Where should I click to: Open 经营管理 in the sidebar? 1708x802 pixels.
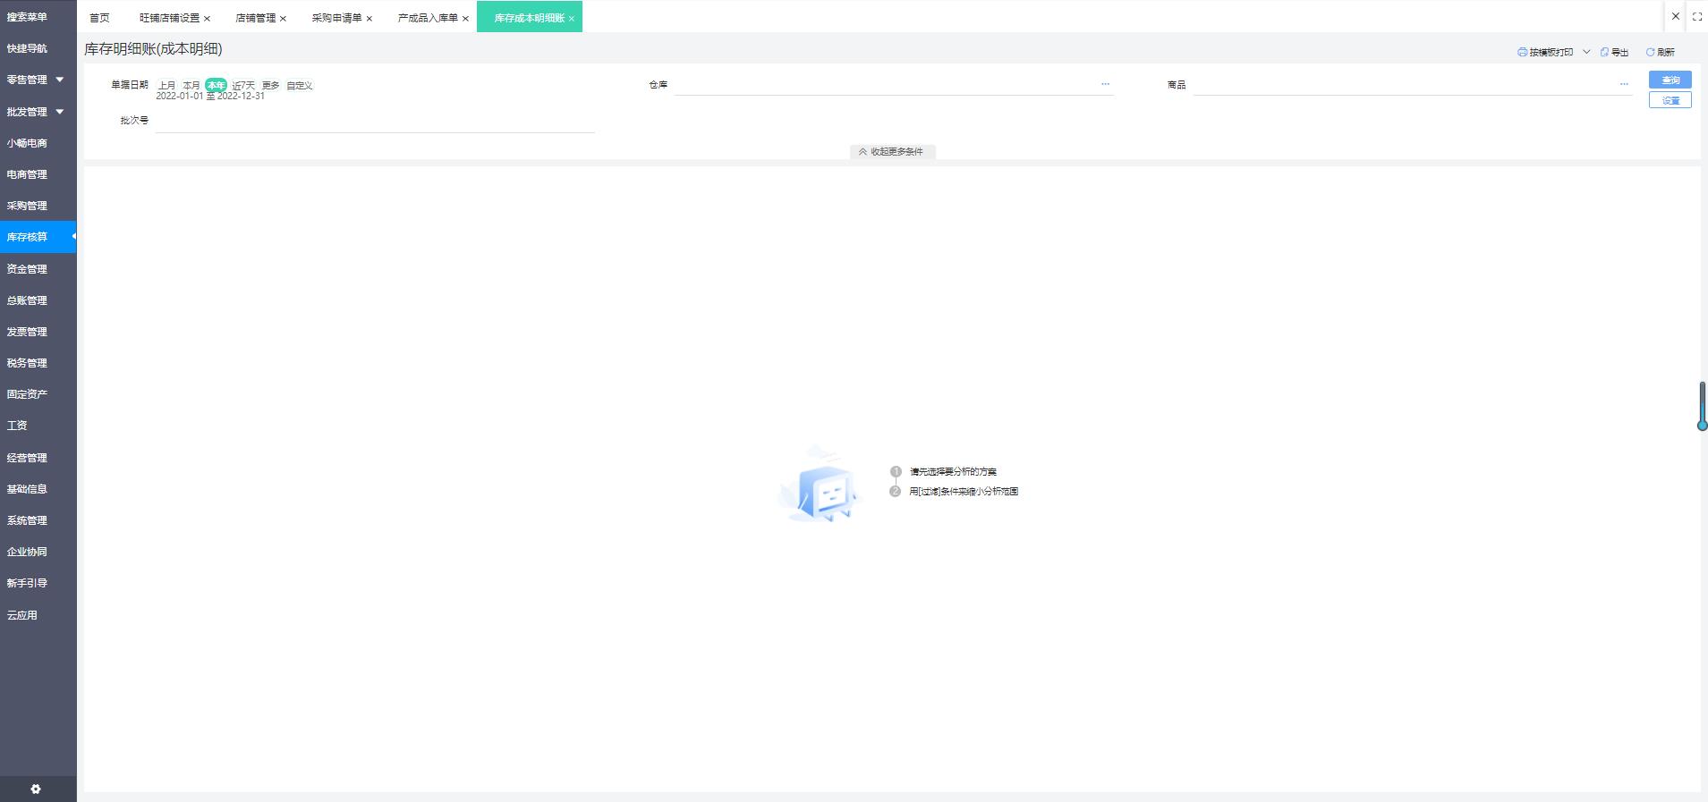(x=27, y=458)
